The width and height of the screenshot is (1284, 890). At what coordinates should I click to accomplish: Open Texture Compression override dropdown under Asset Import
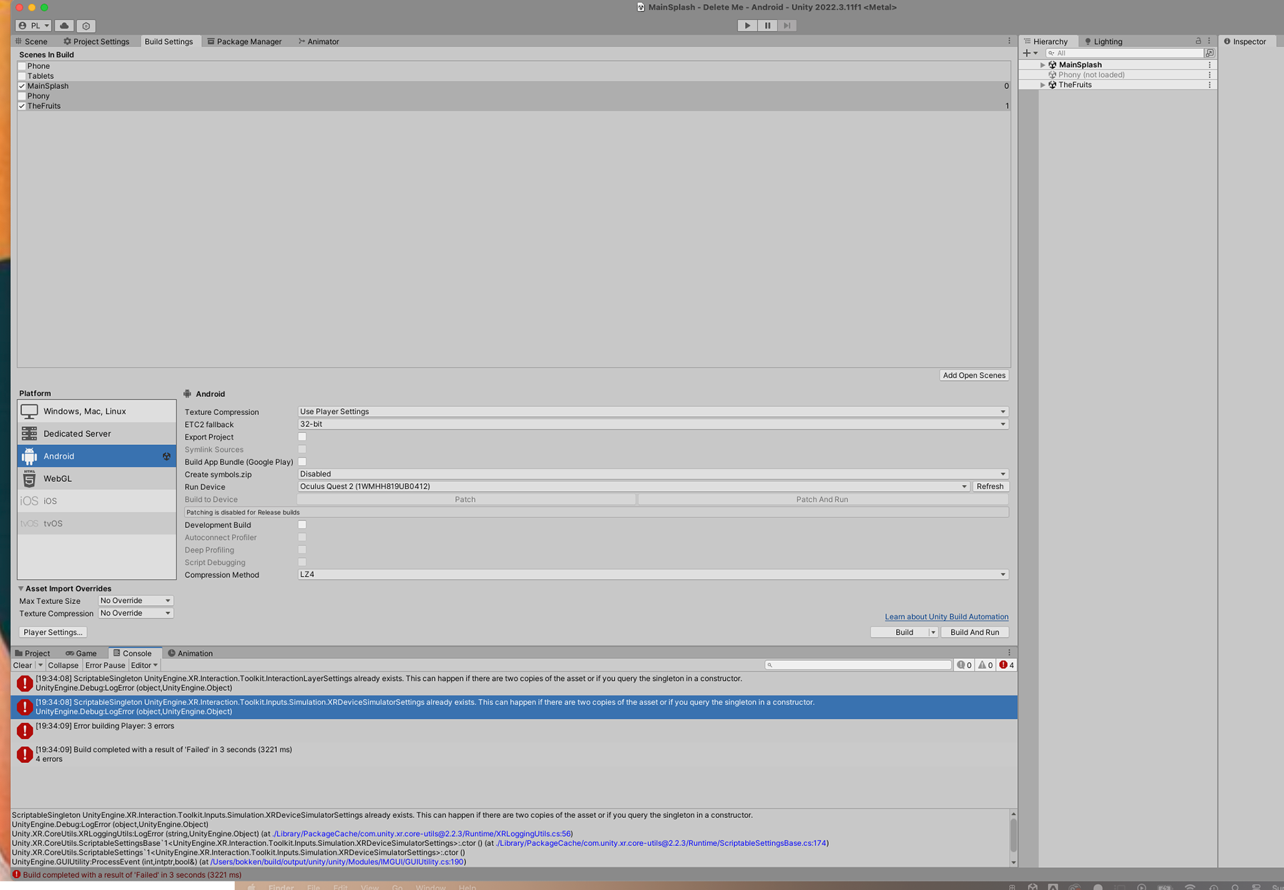click(x=136, y=613)
